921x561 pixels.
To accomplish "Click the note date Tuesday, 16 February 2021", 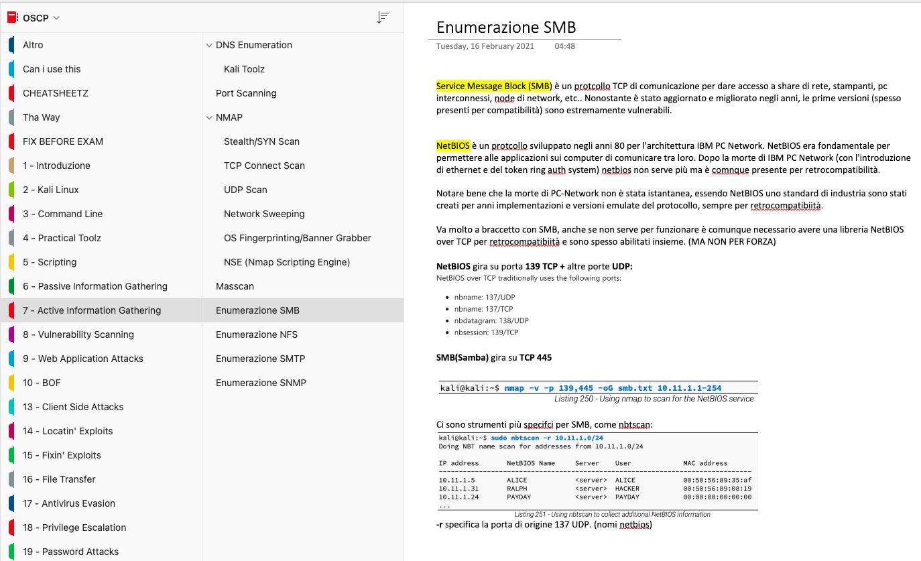I will click(485, 46).
